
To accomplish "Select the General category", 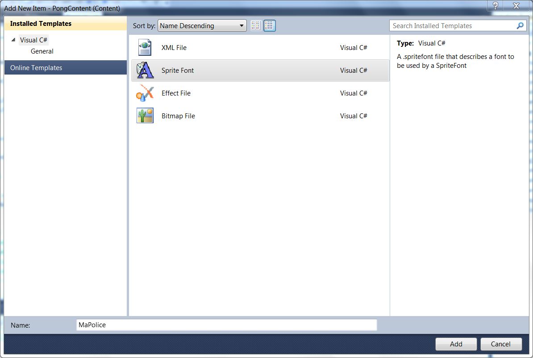I will (x=42, y=51).
